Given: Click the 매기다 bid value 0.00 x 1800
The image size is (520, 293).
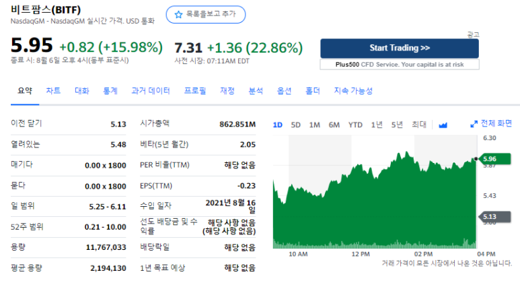Looking at the screenshot, I should click(x=106, y=166).
